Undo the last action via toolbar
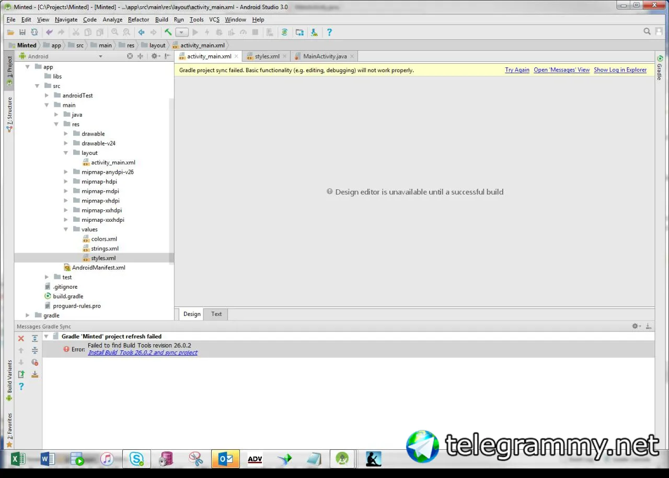Image resolution: width=669 pixels, height=478 pixels. (x=49, y=32)
